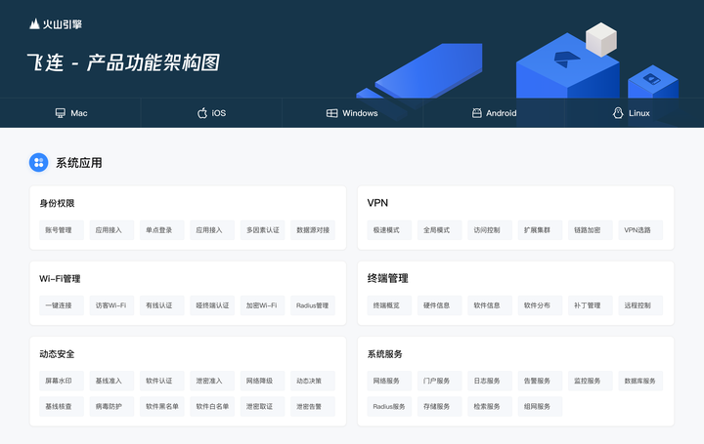Select 单点登录 under 身份权限
Image resolution: width=704 pixels, height=444 pixels.
159,230
